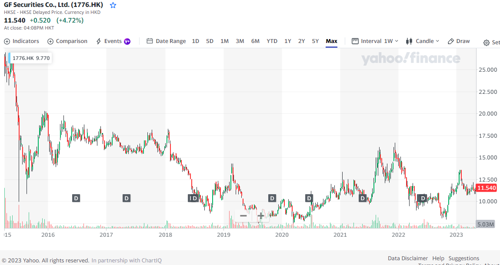Viewport: 500px width, 265px height.
Task: Click the purple Y+ premium badge
Action: pos(127,41)
